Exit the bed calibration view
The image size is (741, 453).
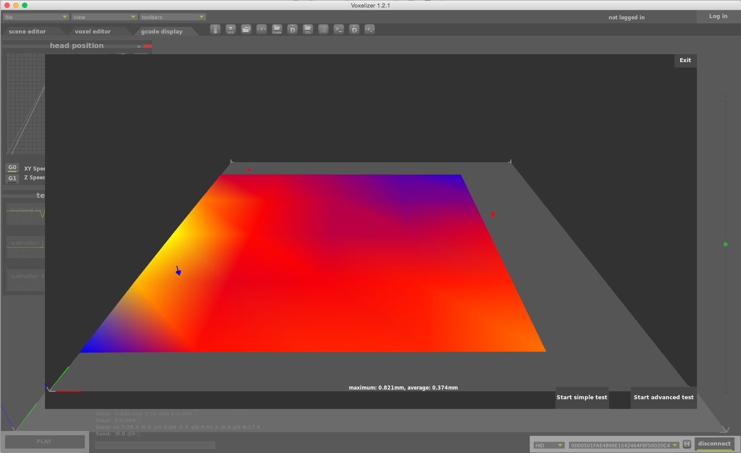point(685,61)
